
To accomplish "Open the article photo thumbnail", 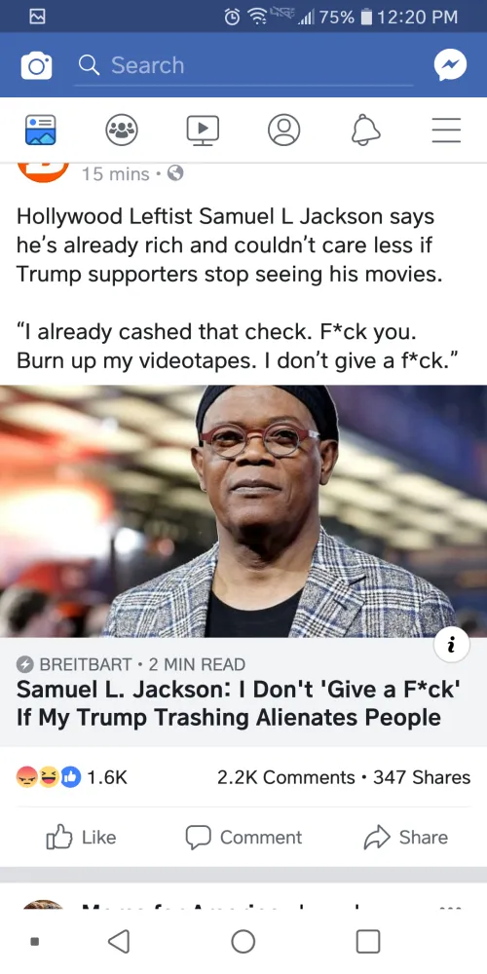I will point(243,511).
